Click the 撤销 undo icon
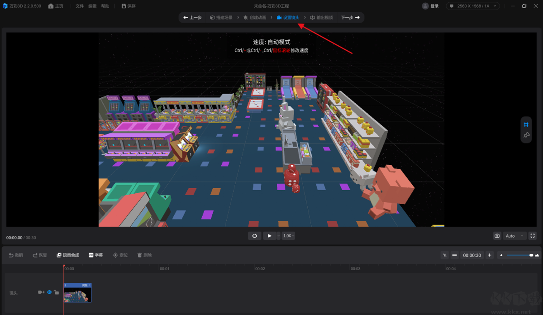 click(x=16, y=255)
